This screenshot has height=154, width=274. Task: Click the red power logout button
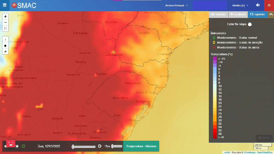[268, 5]
